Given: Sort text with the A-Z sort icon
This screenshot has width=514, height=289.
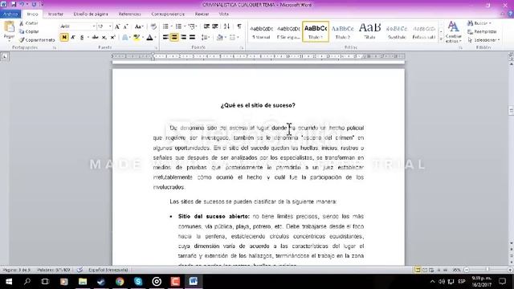Looking at the screenshot, I should point(226,26).
